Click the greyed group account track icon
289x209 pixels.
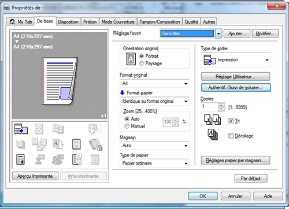pos(58,159)
